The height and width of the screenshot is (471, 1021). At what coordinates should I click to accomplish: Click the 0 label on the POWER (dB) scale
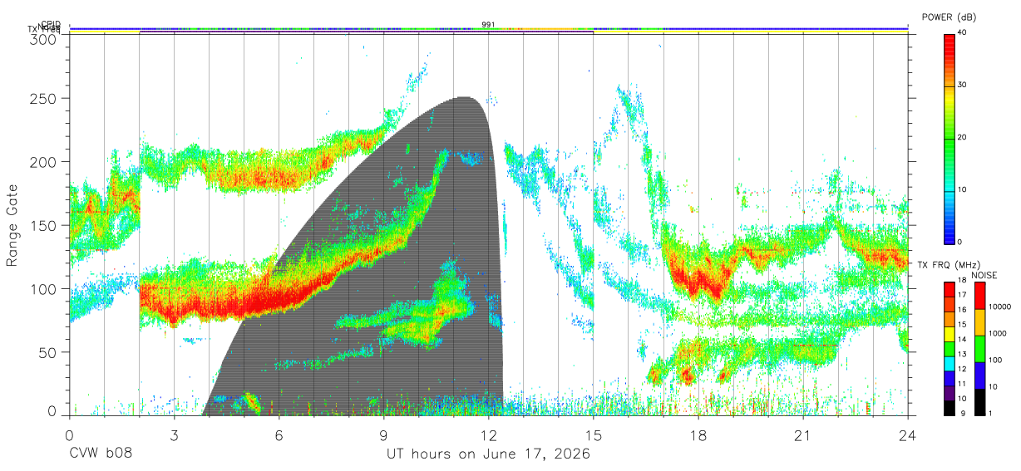coord(960,242)
